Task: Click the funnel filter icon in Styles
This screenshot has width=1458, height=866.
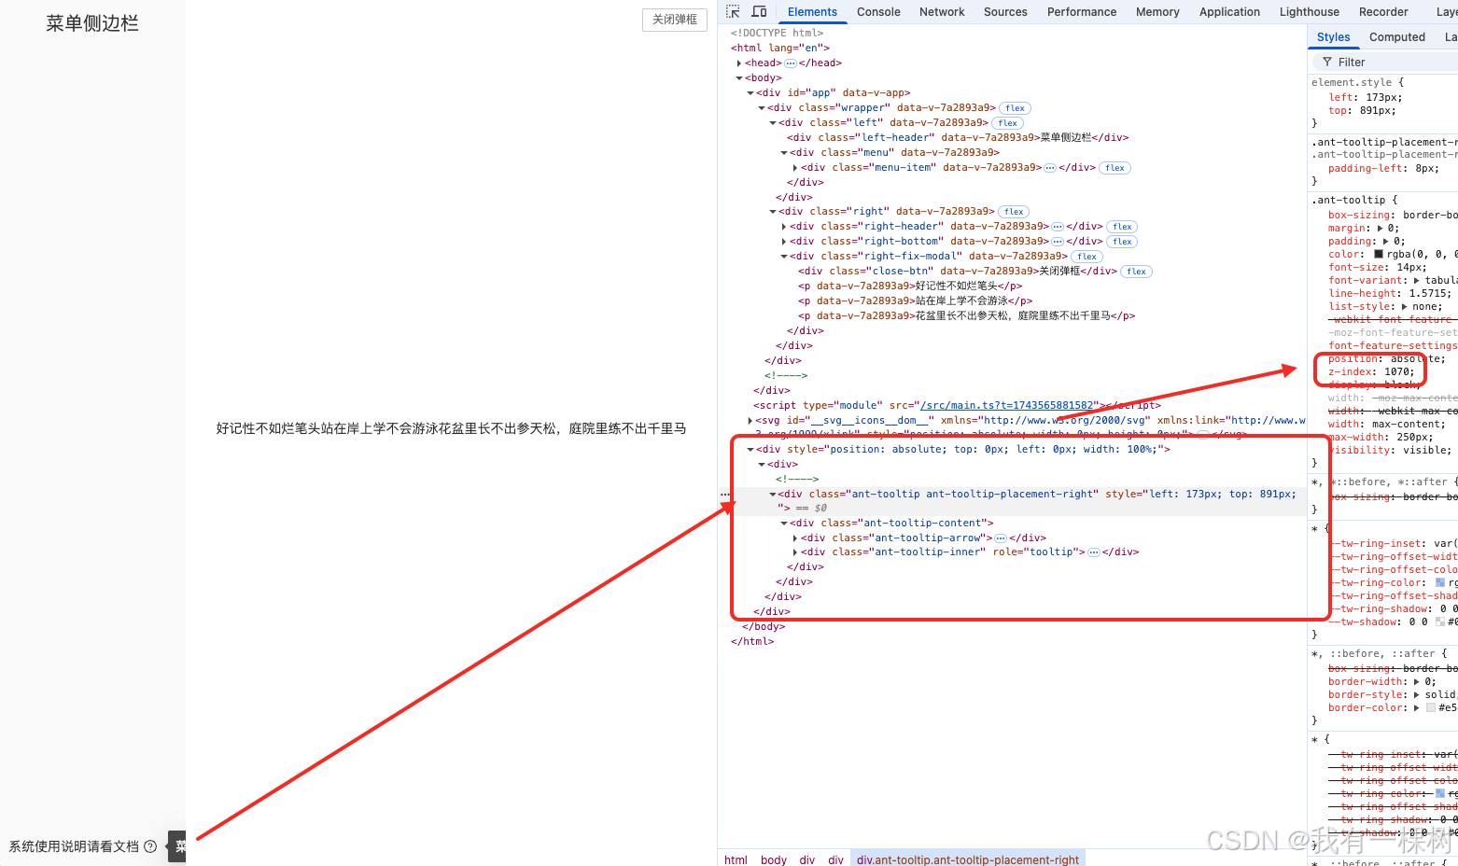Action: [x=1327, y=62]
